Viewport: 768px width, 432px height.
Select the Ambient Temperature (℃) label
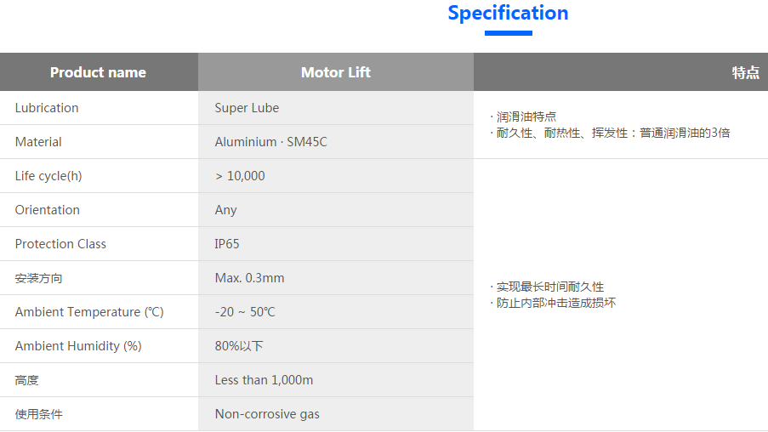coord(89,312)
